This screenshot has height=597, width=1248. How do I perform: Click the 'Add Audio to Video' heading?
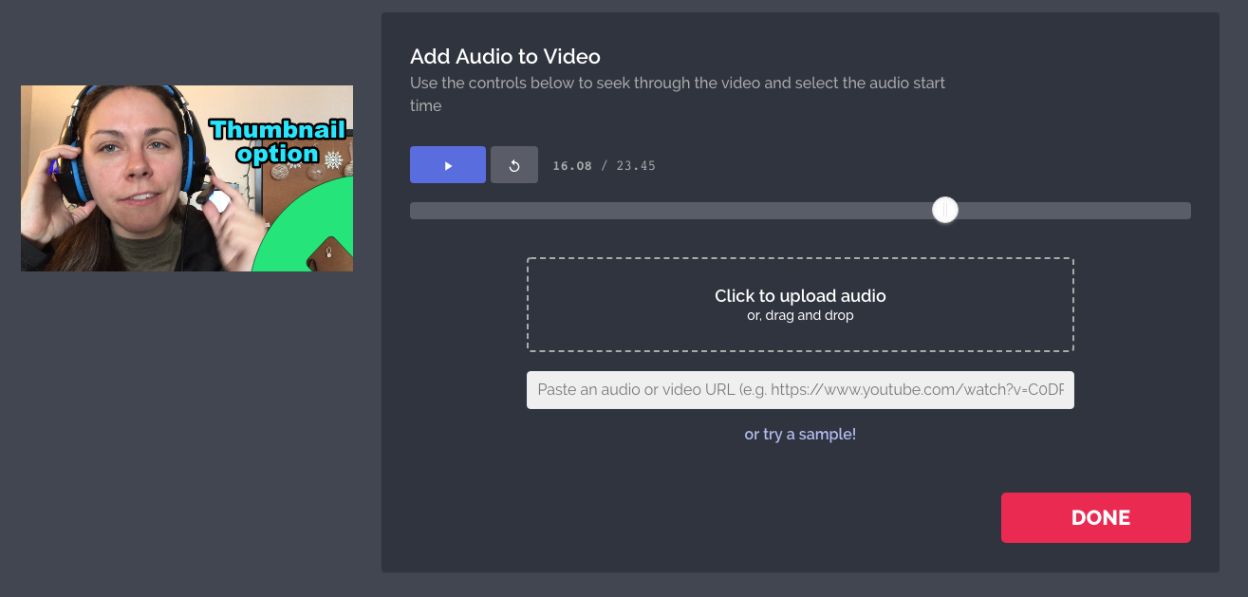505,57
